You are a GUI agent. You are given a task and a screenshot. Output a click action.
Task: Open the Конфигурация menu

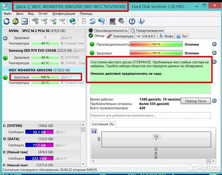tap(64, 14)
